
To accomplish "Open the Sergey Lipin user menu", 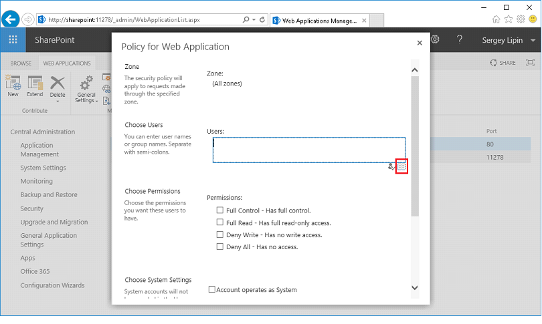I will (x=509, y=40).
